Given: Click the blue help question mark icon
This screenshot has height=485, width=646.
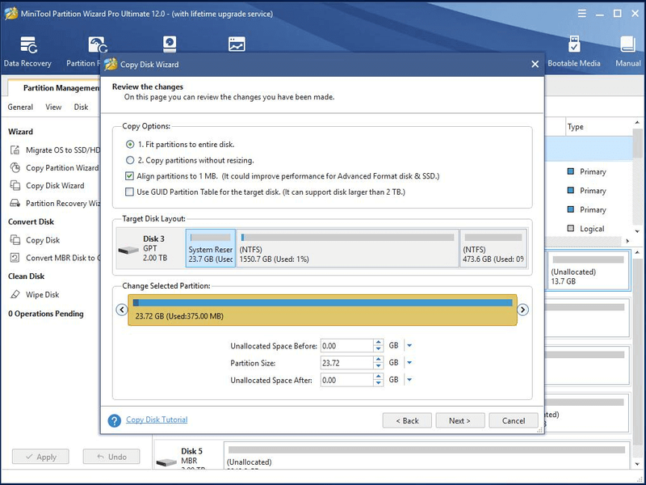Looking at the screenshot, I should [x=114, y=420].
